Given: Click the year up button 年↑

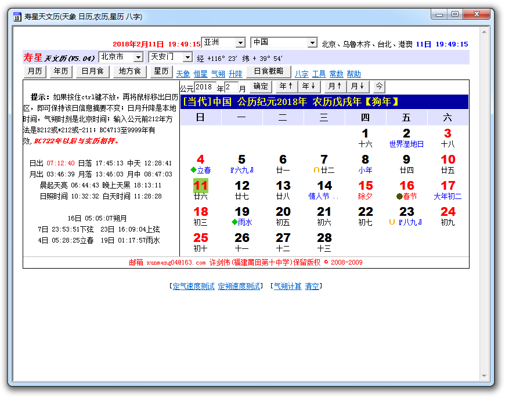Looking at the screenshot, I should (286, 86).
